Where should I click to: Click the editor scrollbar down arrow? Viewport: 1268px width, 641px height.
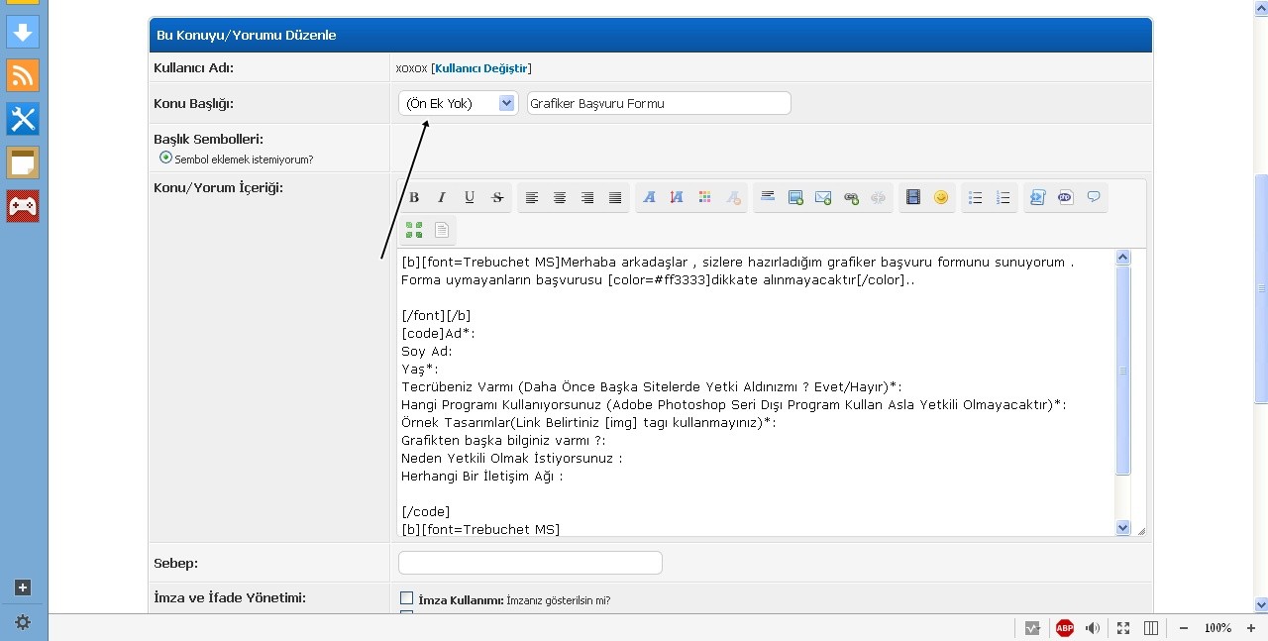(x=1122, y=528)
